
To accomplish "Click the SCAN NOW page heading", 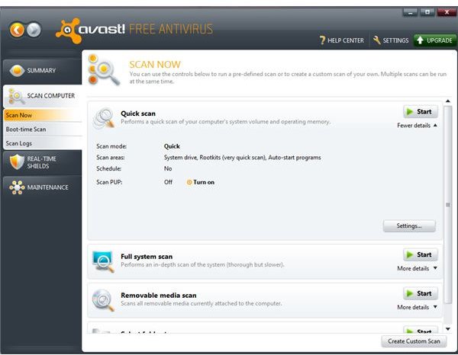I will (x=155, y=65).
